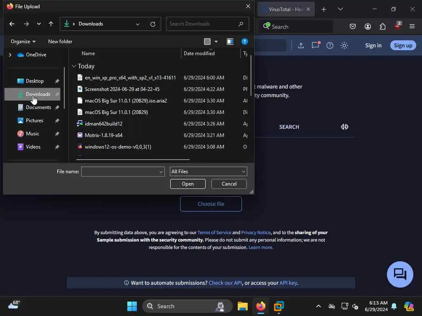
Task: Select OneDrive in navigation pane
Action: tap(32, 55)
